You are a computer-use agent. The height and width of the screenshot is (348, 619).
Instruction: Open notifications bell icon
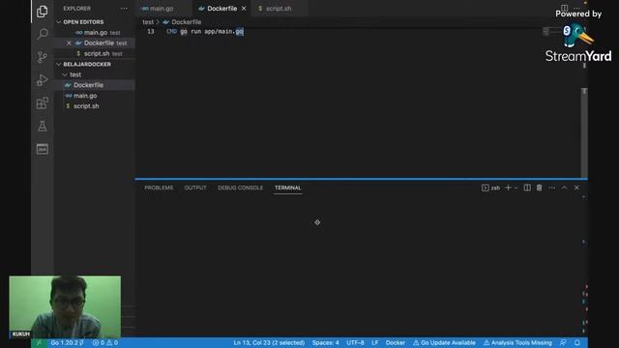pyautogui.click(x=577, y=343)
